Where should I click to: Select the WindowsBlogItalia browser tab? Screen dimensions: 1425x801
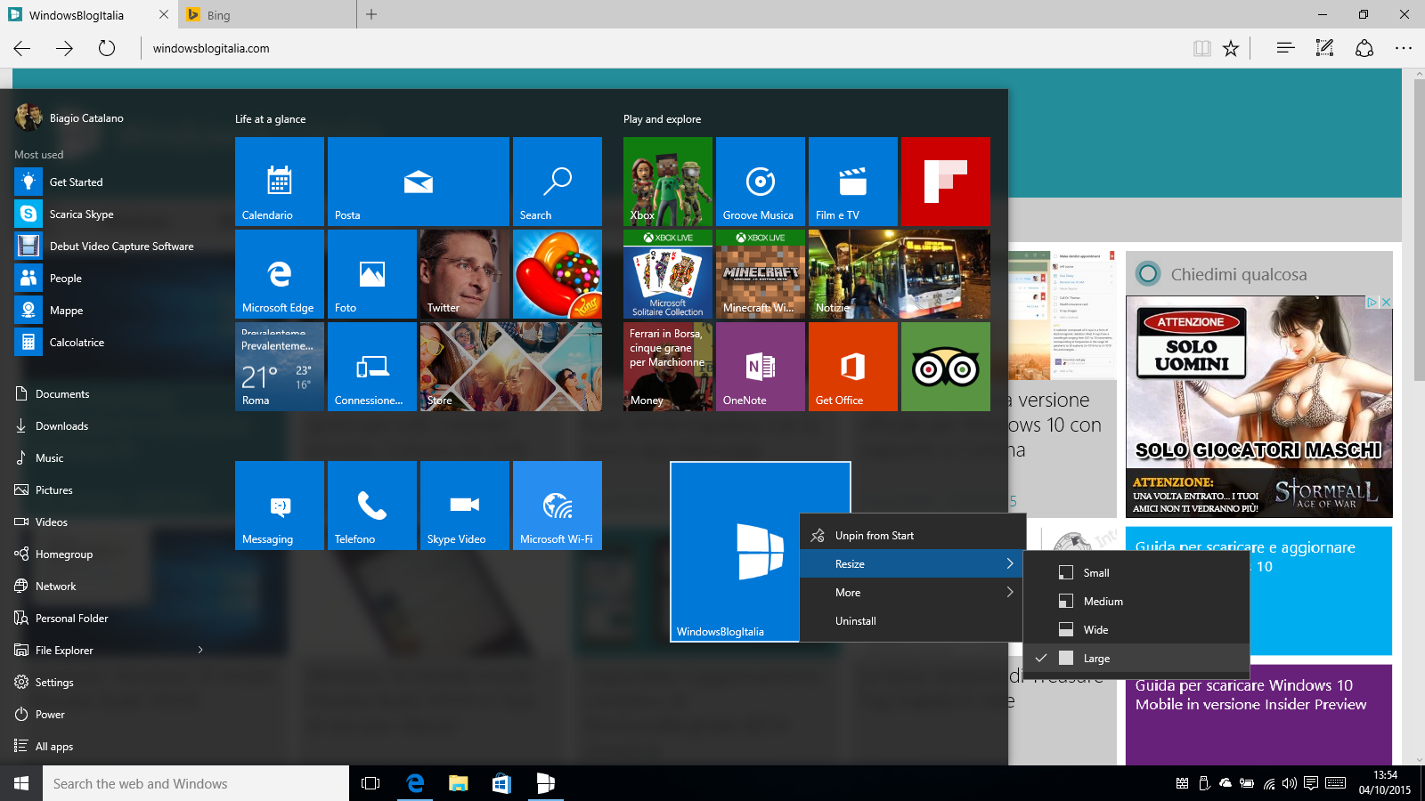(89, 15)
